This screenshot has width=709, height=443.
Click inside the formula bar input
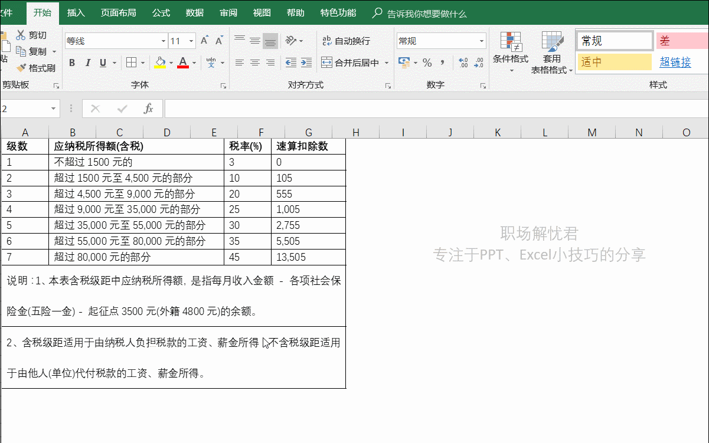click(x=437, y=109)
